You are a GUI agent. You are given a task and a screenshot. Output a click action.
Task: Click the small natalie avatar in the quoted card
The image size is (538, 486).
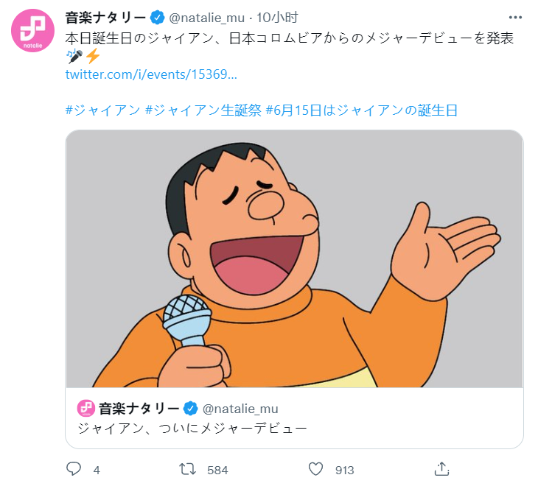[85, 408]
